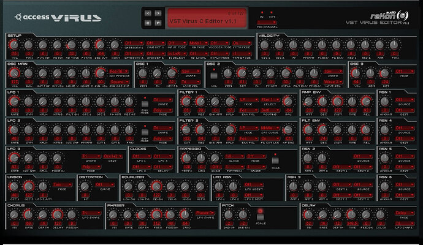Click the Filter 1 CUT knob
This screenshot has width=423, height=245.
tap(186, 101)
